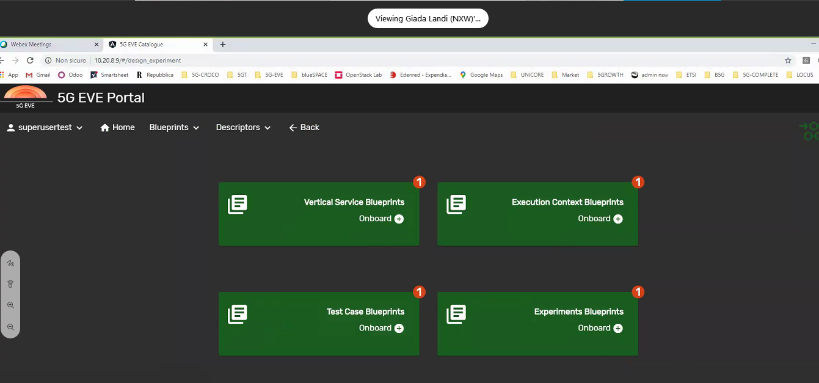Click the Back navigation link

pyautogui.click(x=304, y=128)
